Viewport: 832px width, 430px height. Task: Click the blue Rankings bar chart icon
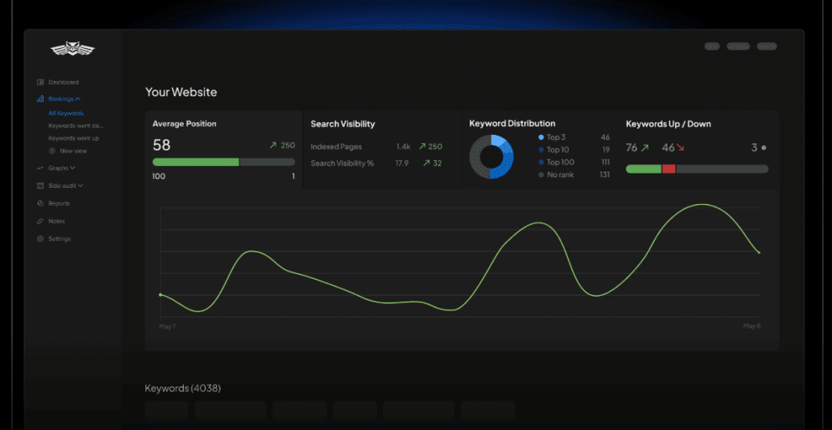click(40, 99)
